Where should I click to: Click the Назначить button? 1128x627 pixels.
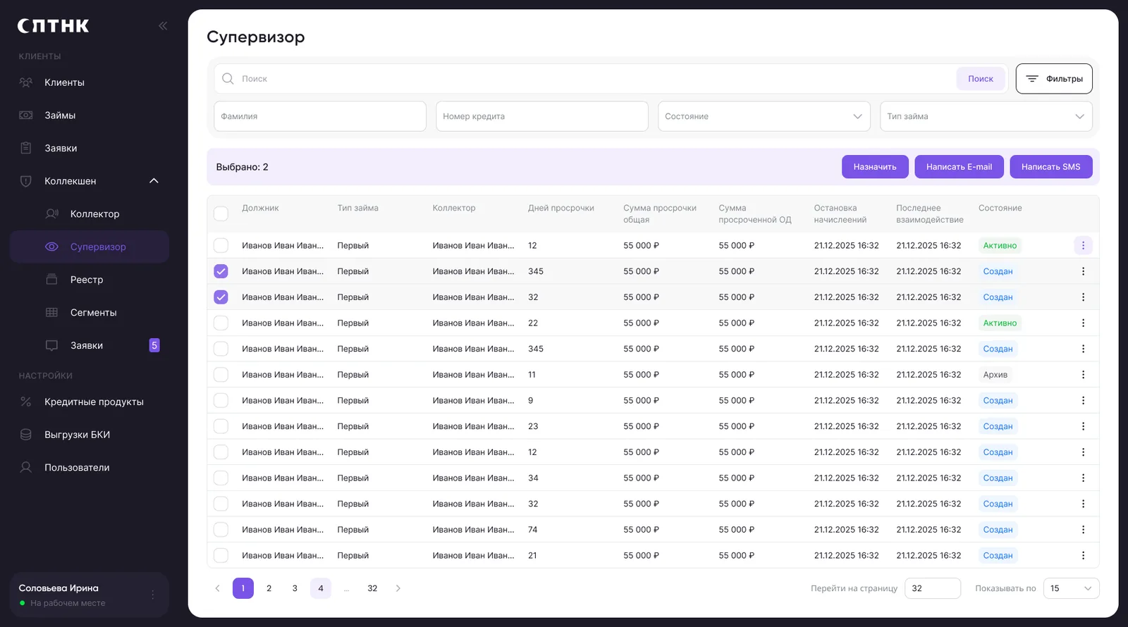point(875,167)
